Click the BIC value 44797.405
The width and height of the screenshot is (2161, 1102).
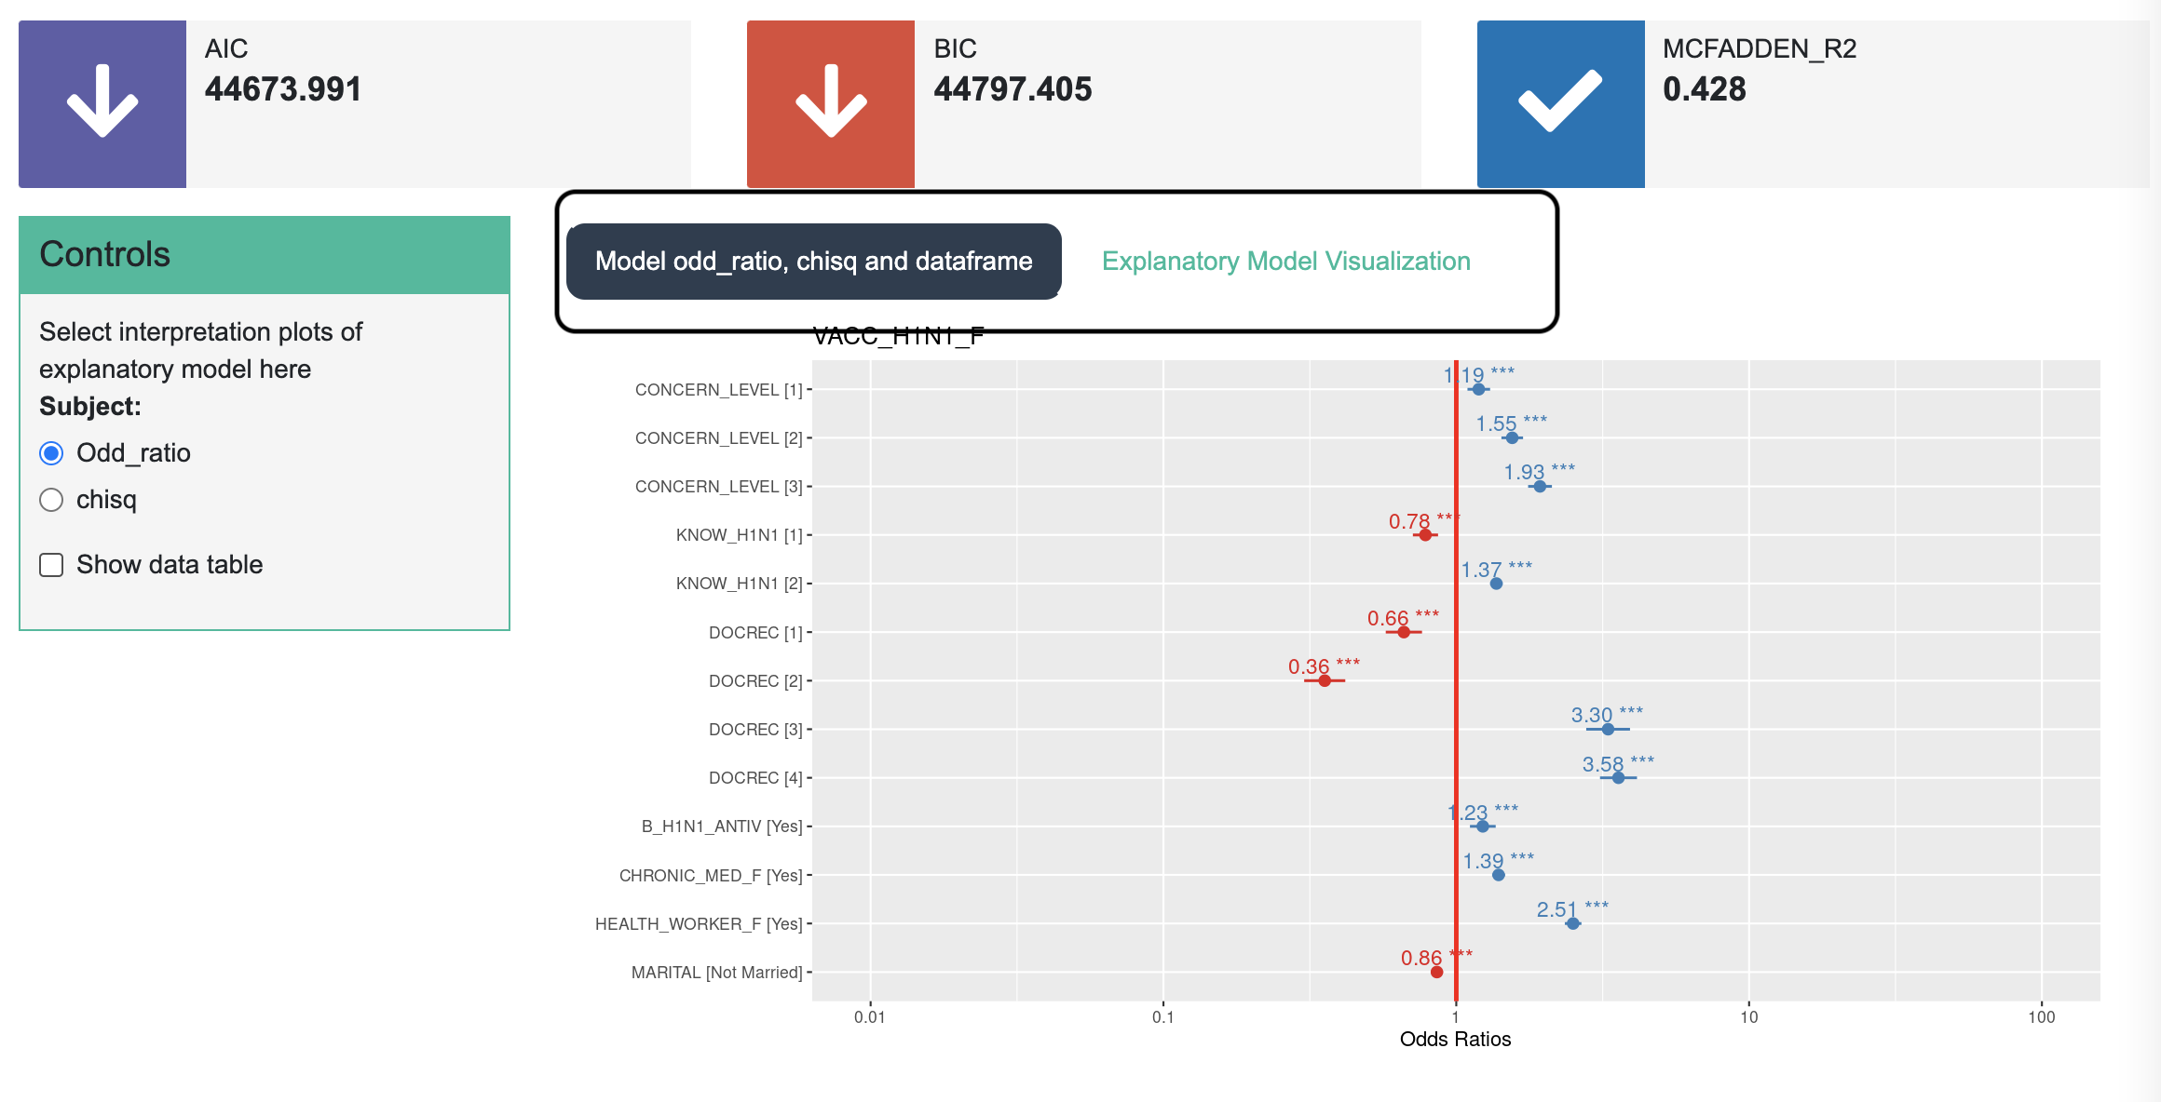(1013, 89)
